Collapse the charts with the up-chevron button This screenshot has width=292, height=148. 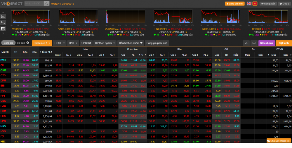click(x=246, y=43)
